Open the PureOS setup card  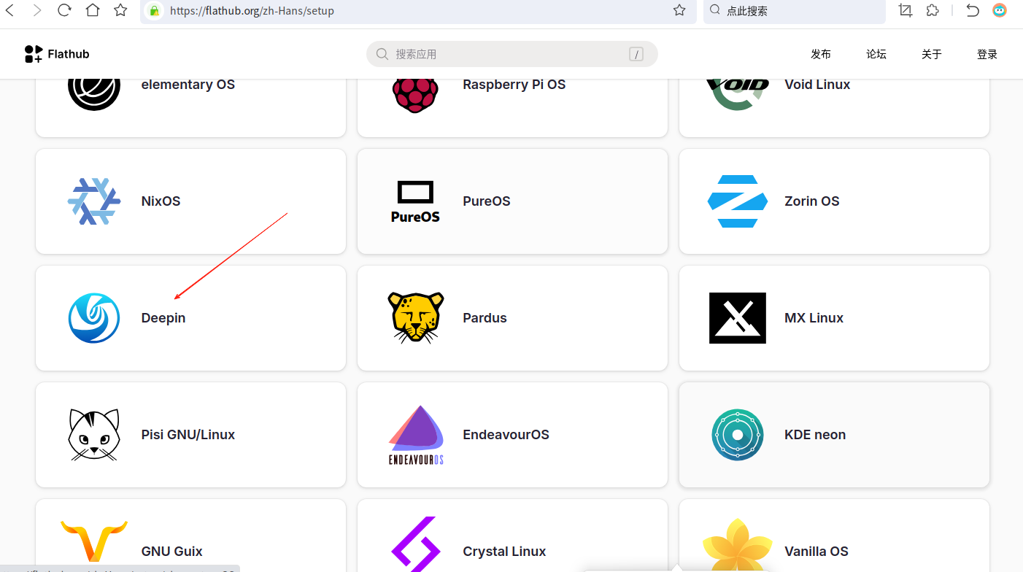coord(512,201)
